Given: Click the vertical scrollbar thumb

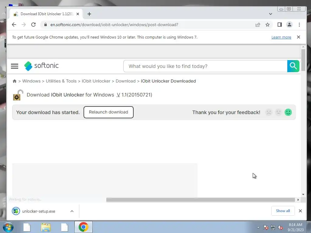Looking at the screenshot, I should pos(303,60).
